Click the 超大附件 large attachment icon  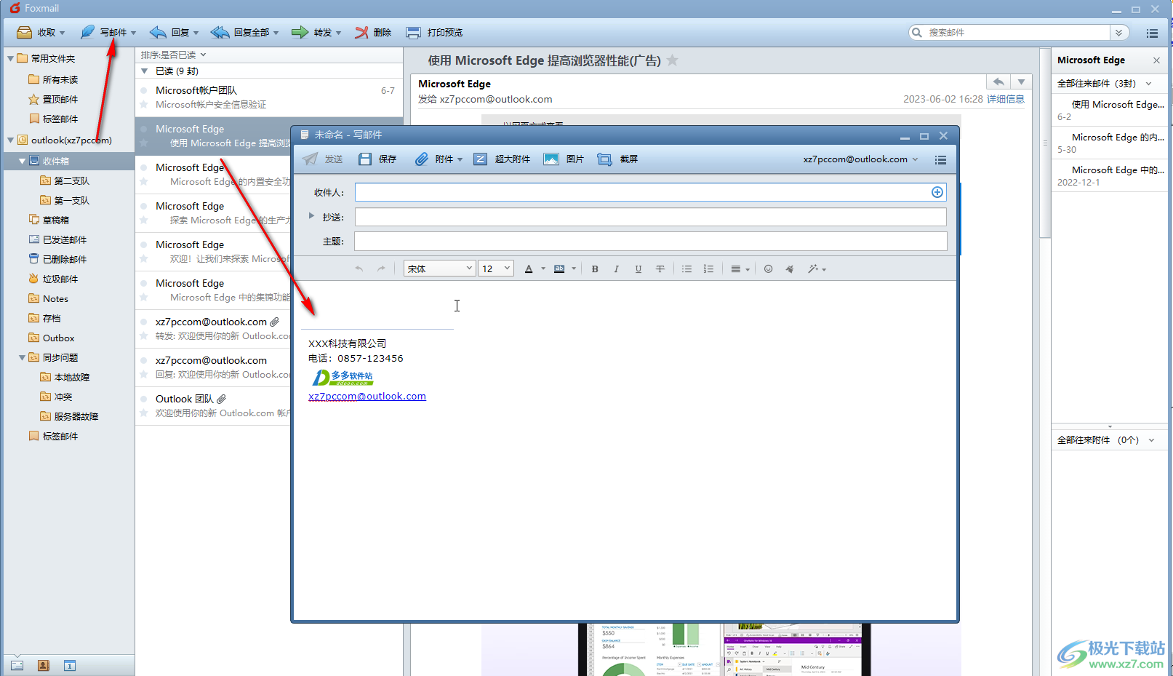tap(480, 159)
